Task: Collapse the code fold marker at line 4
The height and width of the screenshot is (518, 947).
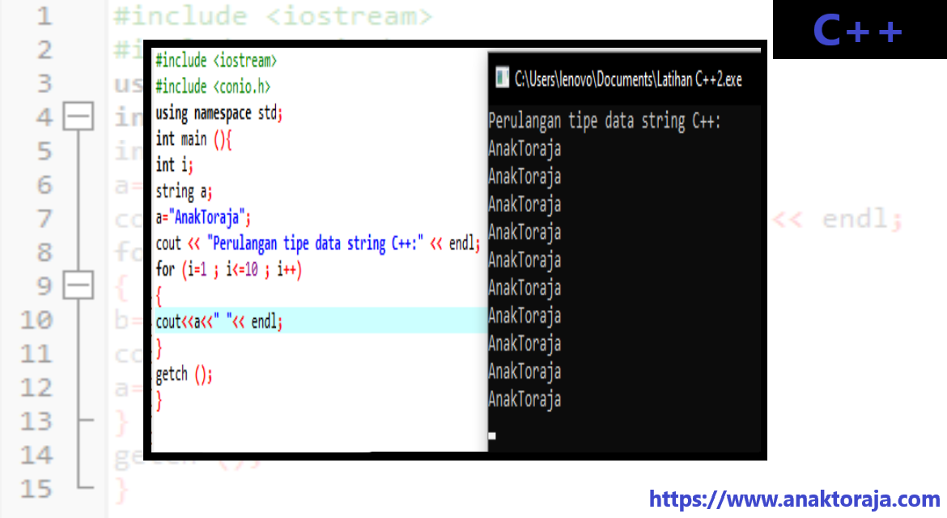Action: (x=79, y=116)
